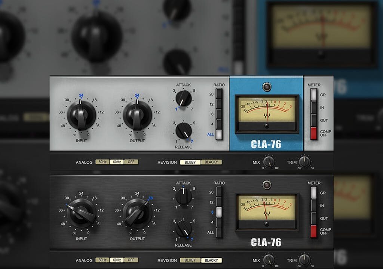Turn Analog OFF on the Blacky unit
The height and width of the screenshot is (269, 383).
tap(131, 260)
